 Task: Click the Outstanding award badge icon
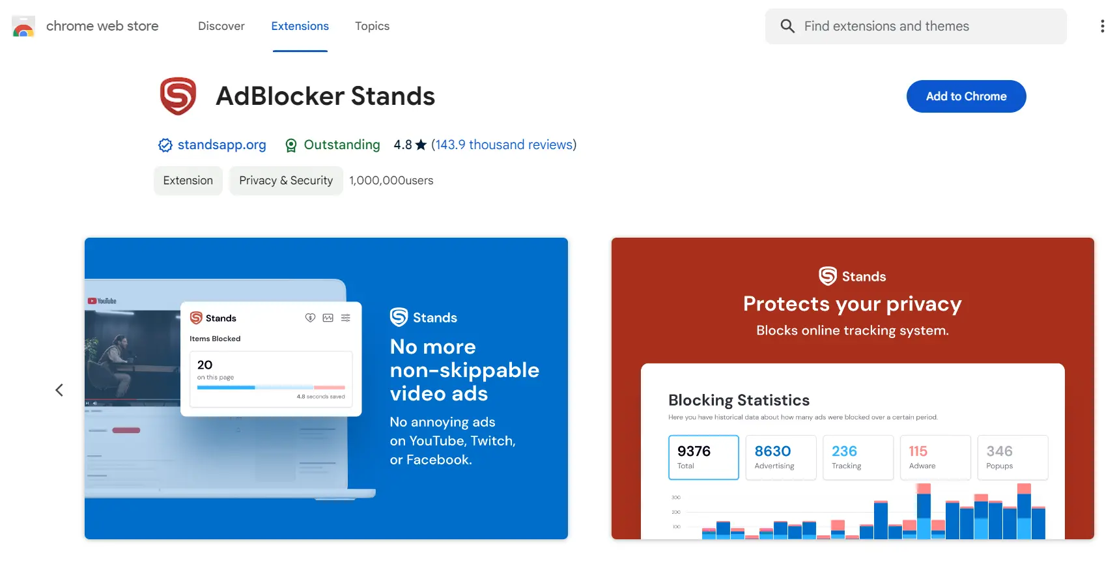pyautogui.click(x=291, y=145)
